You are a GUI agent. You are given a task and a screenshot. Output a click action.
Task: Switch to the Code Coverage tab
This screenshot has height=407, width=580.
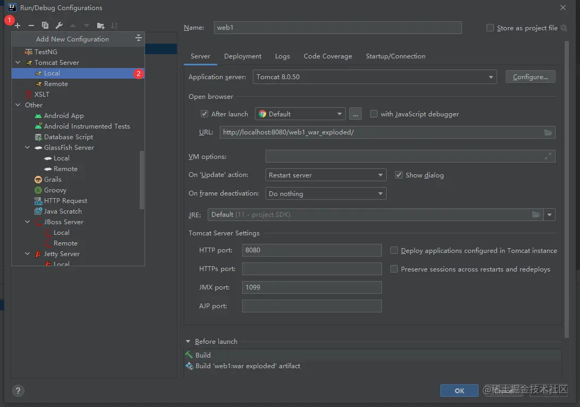pyautogui.click(x=328, y=56)
